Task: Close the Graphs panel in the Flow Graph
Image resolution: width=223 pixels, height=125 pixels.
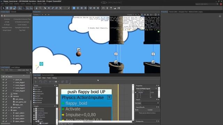Action: (x=56, y=106)
